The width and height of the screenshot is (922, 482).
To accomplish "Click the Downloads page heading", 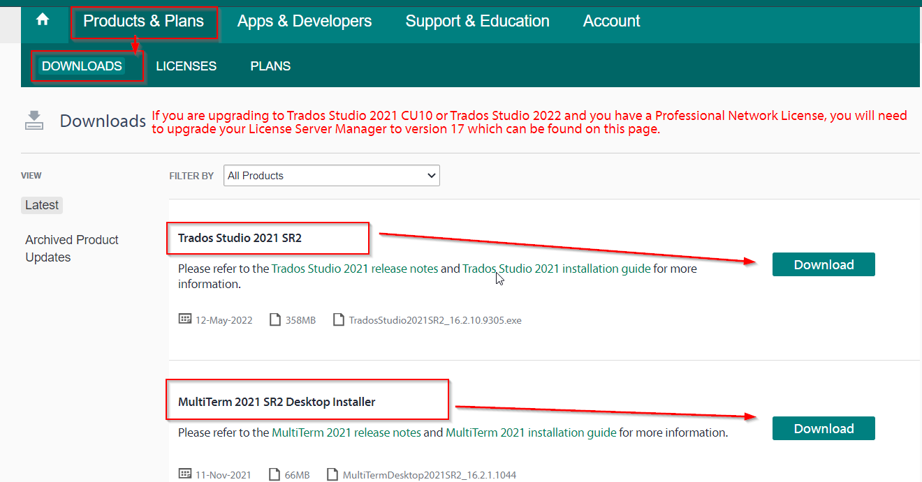I will tap(103, 121).
